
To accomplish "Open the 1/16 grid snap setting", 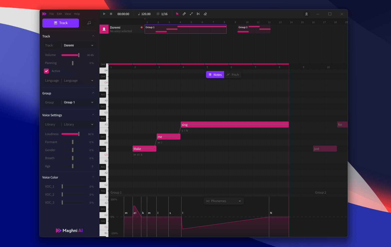I will pos(162,14).
